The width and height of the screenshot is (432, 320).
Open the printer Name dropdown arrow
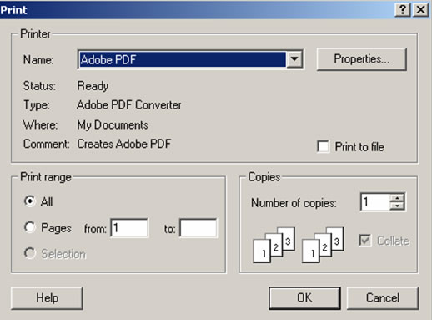point(294,59)
